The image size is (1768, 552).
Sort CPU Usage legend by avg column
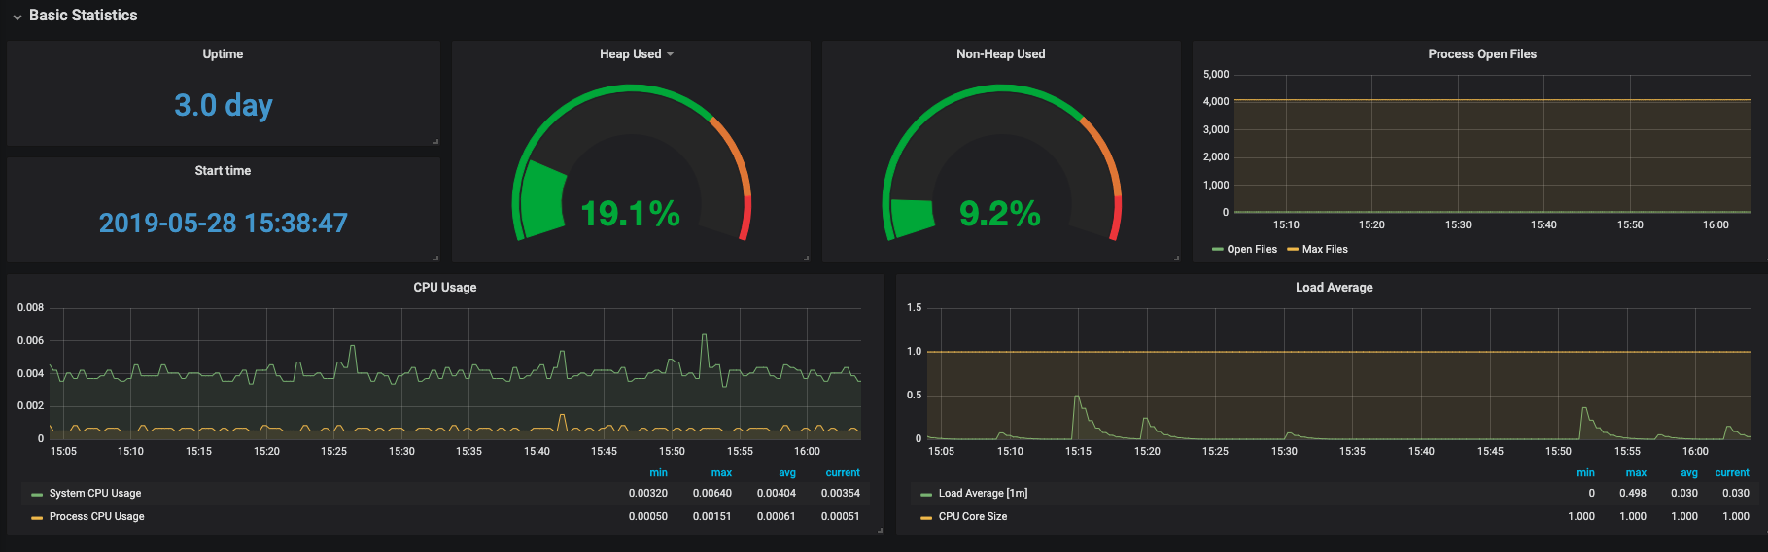[x=787, y=473]
